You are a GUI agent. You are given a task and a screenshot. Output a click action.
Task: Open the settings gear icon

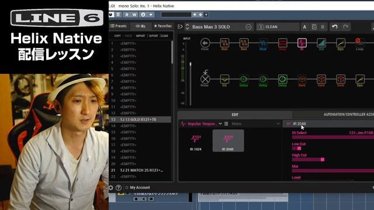(111, 188)
